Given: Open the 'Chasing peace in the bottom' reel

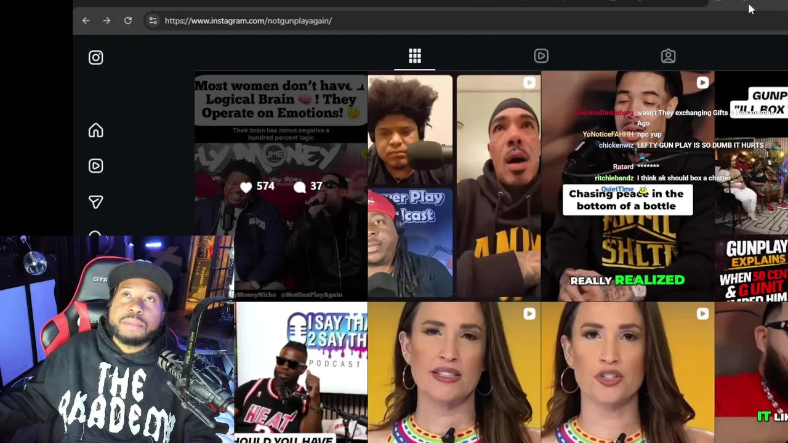Looking at the screenshot, I should [x=627, y=186].
